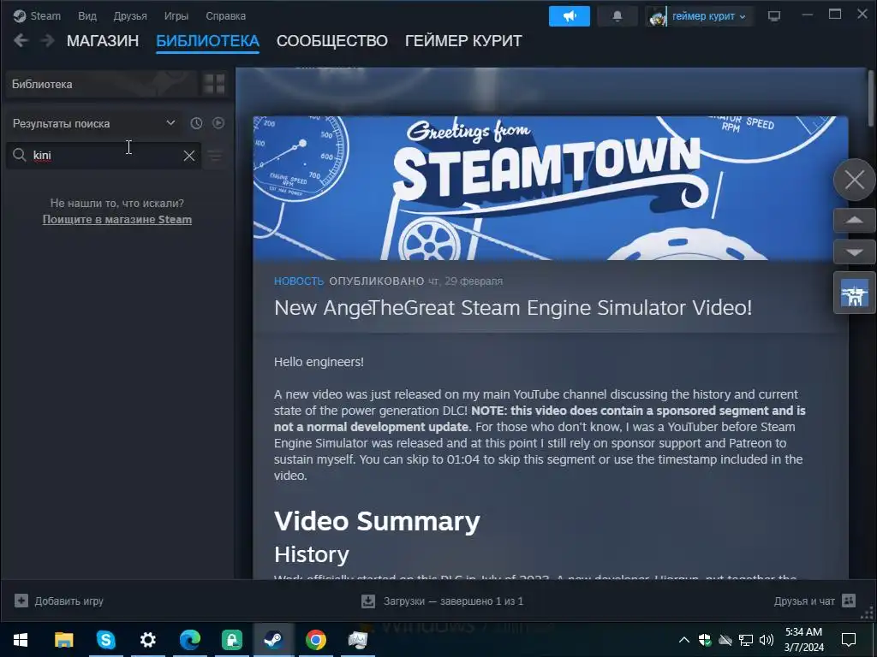
Task: Click the downloads tray icon
Action: pyautogui.click(x=368, y=601)
